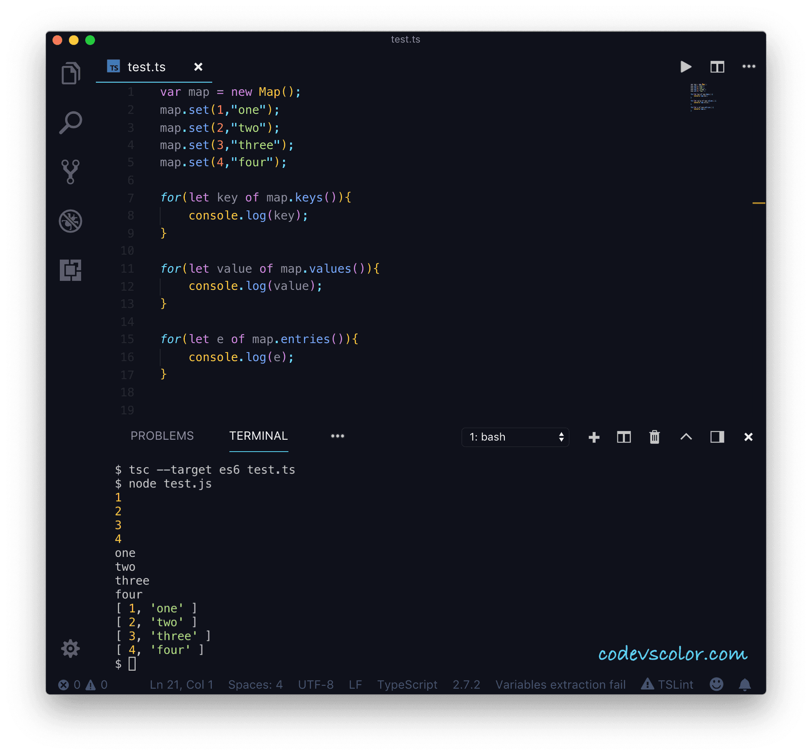
Task: Move the panel to the right side
Action: coord(717,437)
